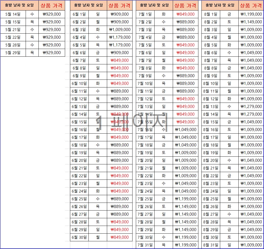Click the 6월 18일 price cell
This screenshot has height=249, width=264.
tap(120, 145)
